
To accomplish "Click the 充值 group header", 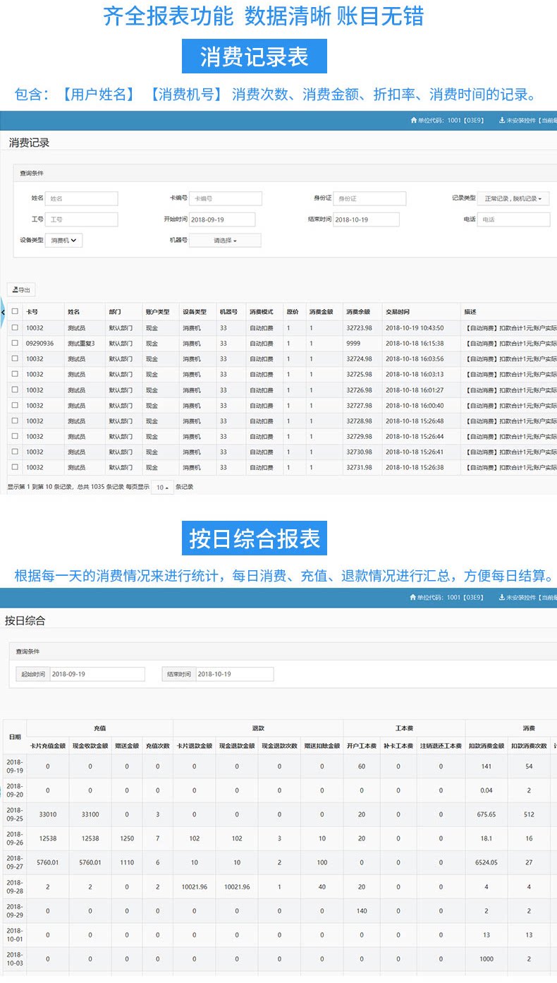I will coord(99,728).
